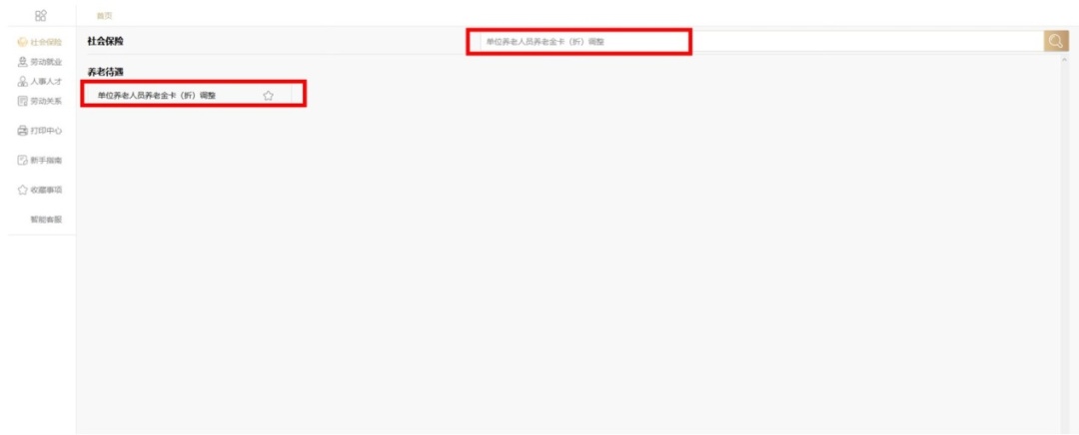Open the 劳动就业 sidebar icon

pyautogui.click(x=22, y=63)
